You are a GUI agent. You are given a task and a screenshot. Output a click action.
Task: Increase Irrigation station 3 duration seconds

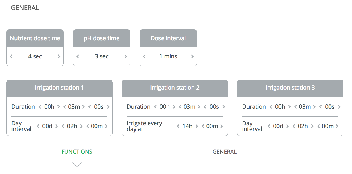pyautogui.click(x=339, y=107)
